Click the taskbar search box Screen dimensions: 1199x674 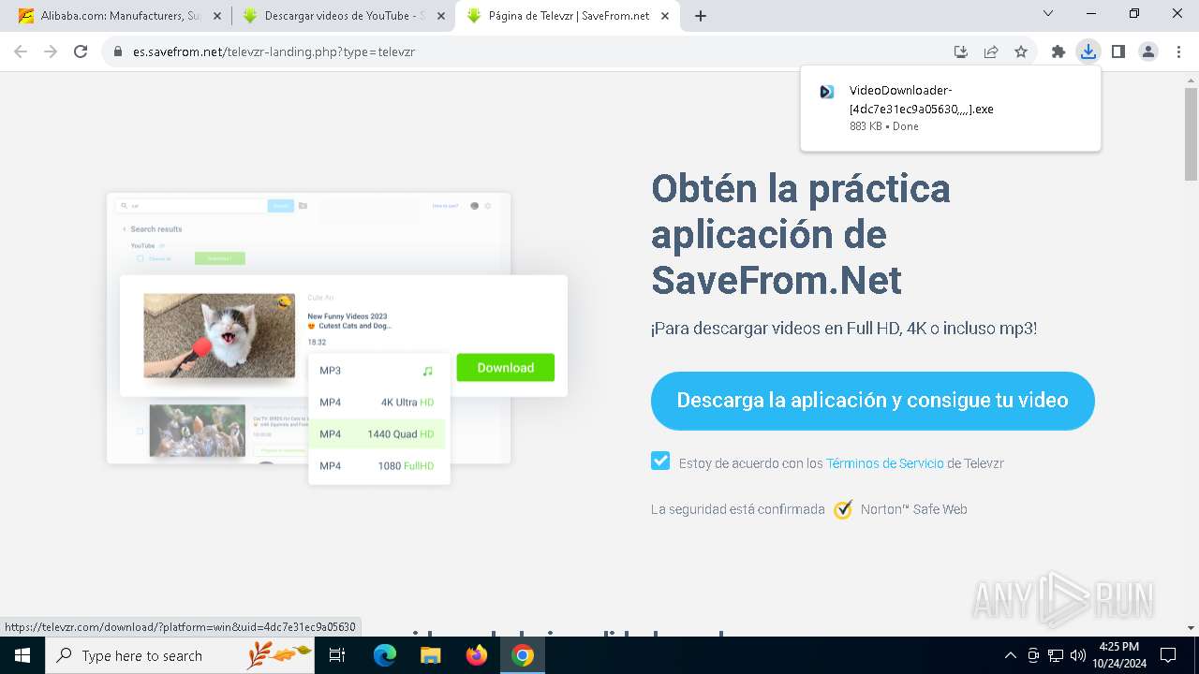pos(180,655)
